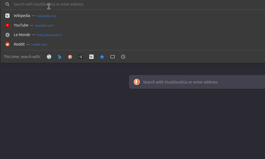Search in Bookmarks star icon
Viewport: 265px width, 159px height.
[102, 57]
